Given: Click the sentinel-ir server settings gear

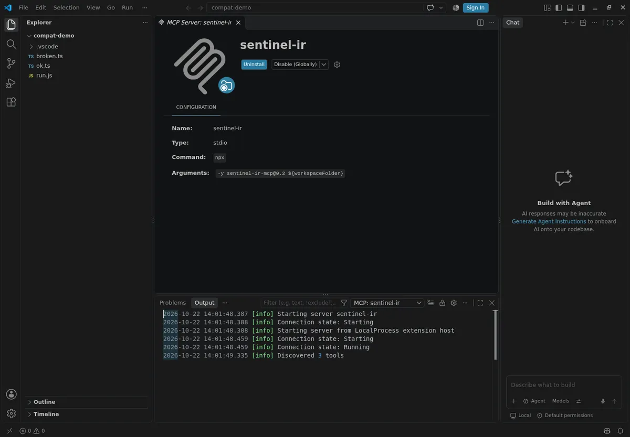Looking at the screenshot, I should (337, 65).
